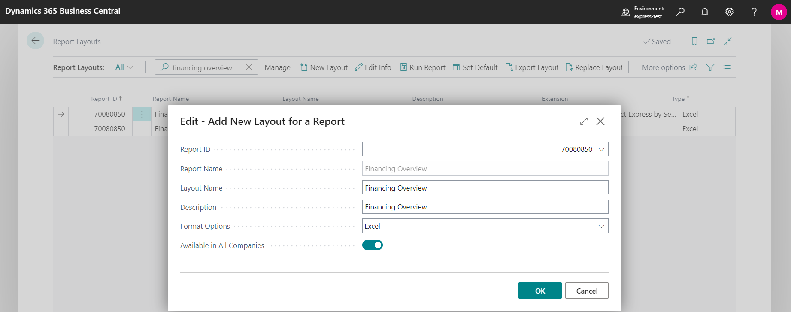Click the Cancel button
Image resolution: width=791 pixels, height=312 pixels.
point(586,291)
